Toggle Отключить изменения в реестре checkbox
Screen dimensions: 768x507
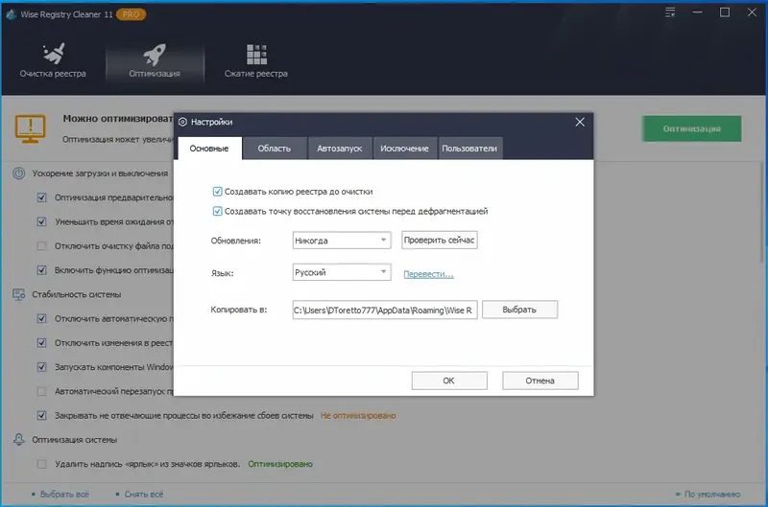pyautogui.click(x=41, y=343)
